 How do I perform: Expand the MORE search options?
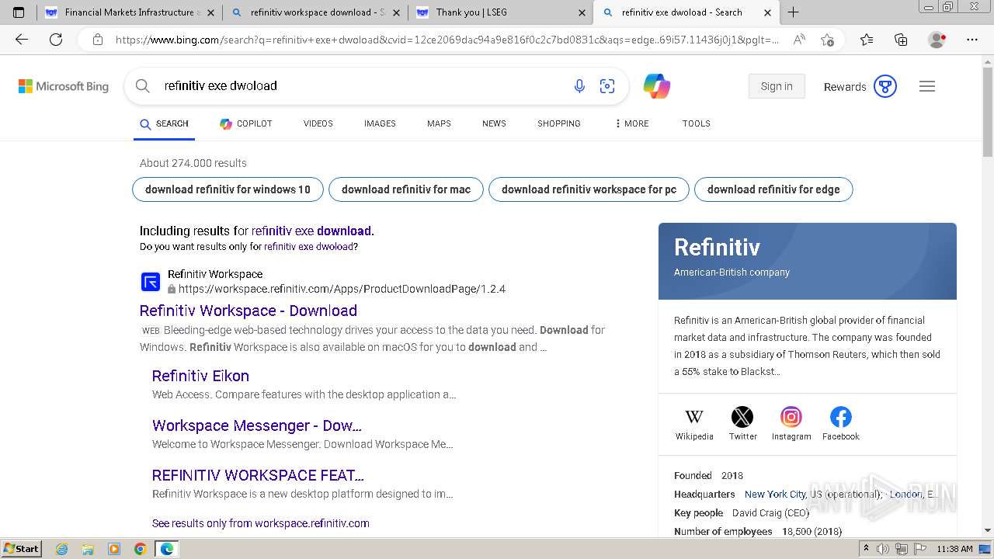(x=632, y=123)
